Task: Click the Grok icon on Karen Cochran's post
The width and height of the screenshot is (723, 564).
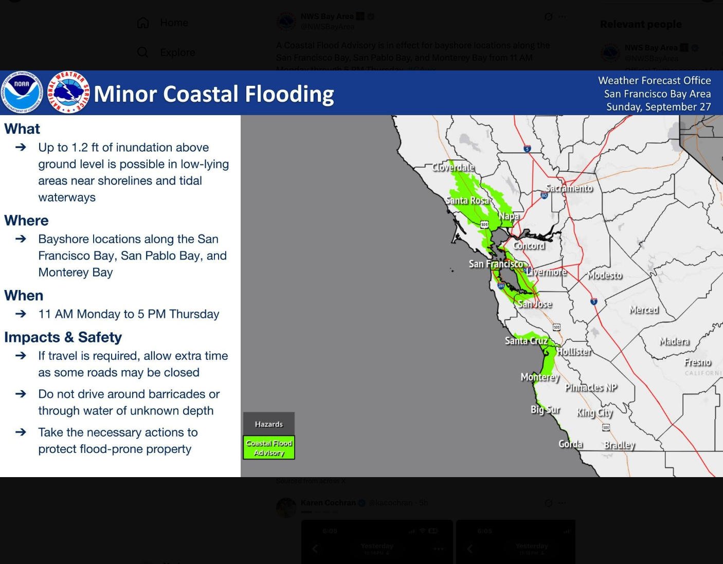Action: (x=549, y=503)
